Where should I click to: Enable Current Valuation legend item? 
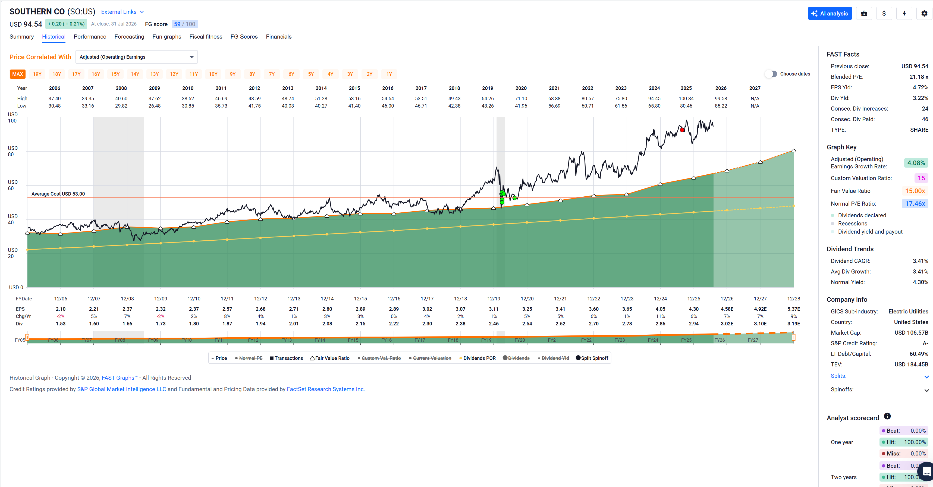click(430, 358)
